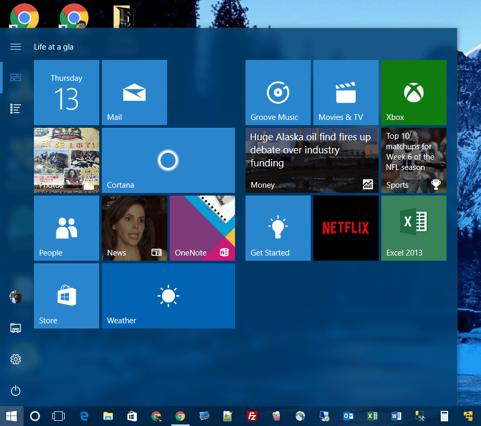Launch the Xbox tile

414,92
